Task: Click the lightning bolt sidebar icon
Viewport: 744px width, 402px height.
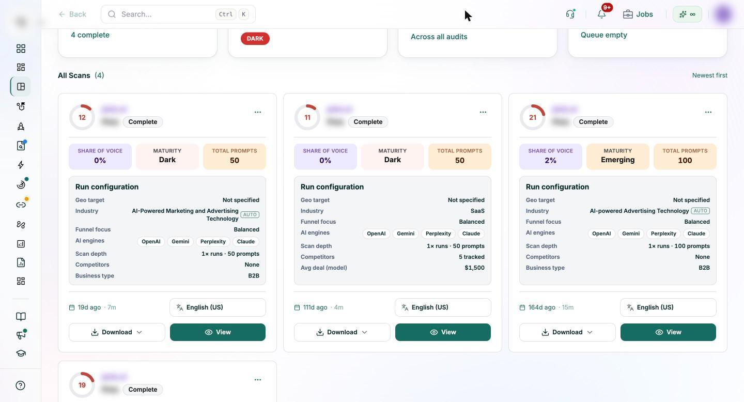Action: 21,165
